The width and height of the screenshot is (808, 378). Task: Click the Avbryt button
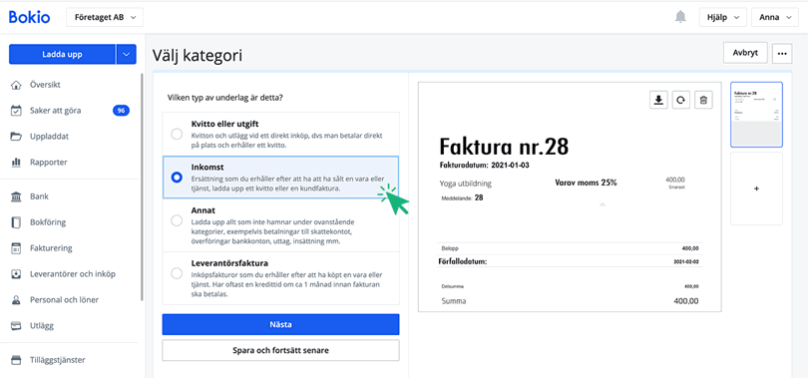[x=745, y=53]
